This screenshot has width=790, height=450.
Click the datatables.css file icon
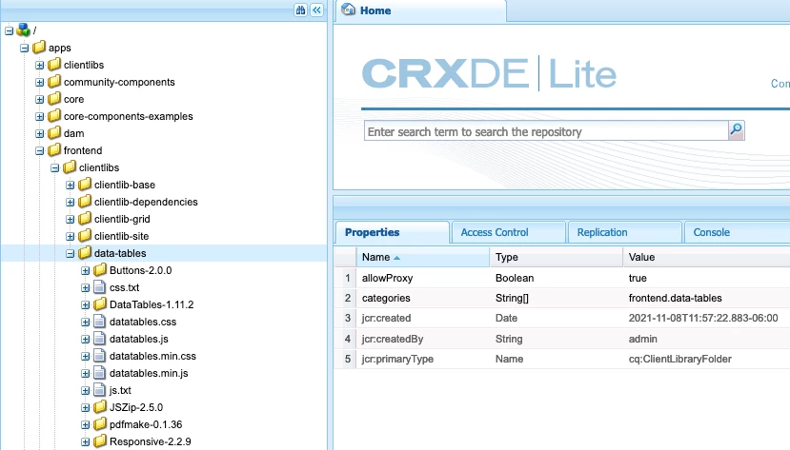[100, 322]
